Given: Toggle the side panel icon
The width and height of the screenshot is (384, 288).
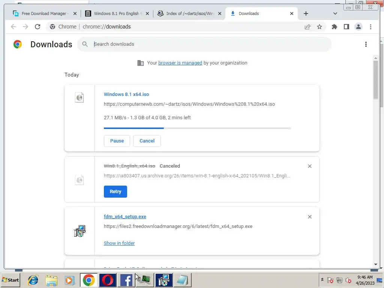Looking at the screenshot, I should (x=346, y=27).
